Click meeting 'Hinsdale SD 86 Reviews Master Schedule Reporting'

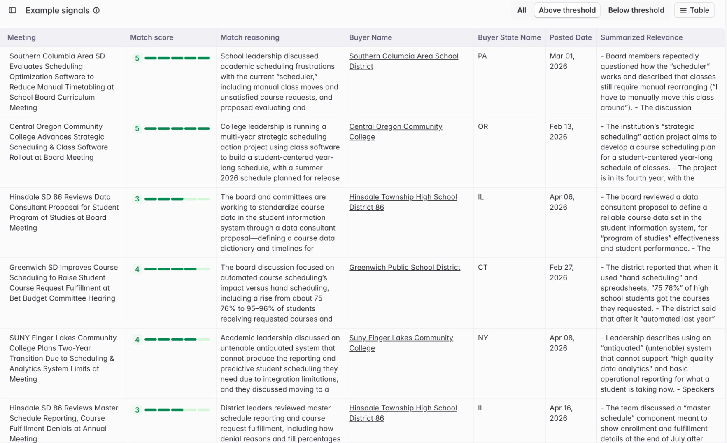coord(64,423)
